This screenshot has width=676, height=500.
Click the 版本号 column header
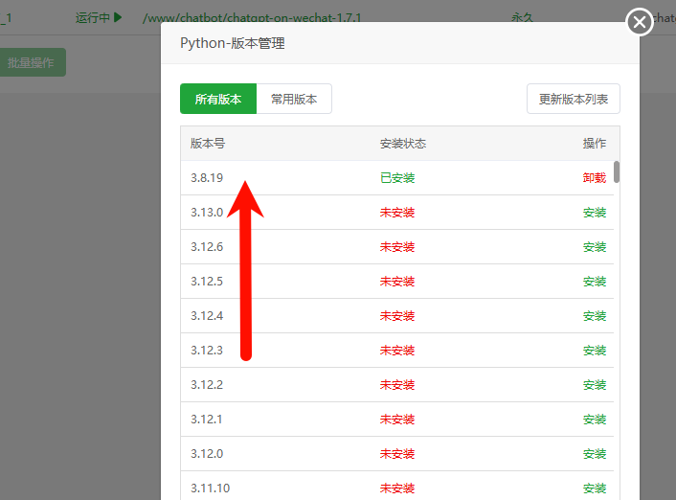[x=208, y=144]
